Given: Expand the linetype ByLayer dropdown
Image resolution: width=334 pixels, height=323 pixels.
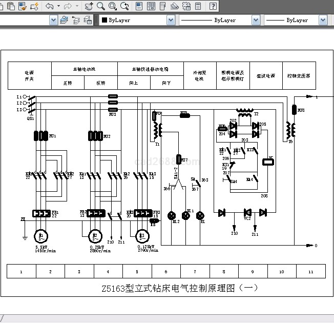Looking at the screenshot, I should pyautogui.click(x=256, y=20).
